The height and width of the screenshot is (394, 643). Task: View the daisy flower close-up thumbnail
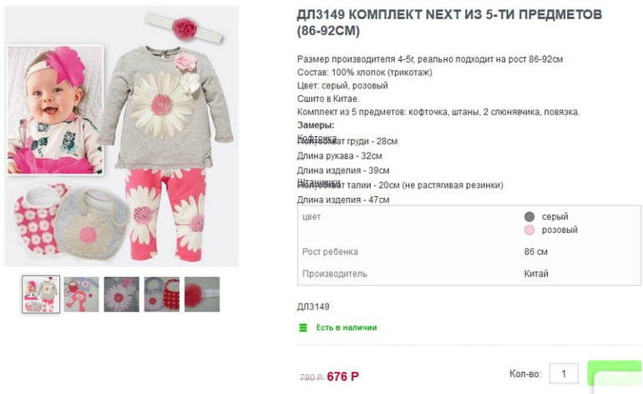tap(121, 294)
